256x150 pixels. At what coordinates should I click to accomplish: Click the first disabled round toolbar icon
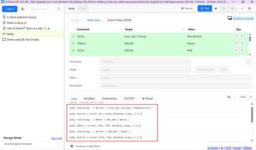pyautogui.click(x=224, y=9)
